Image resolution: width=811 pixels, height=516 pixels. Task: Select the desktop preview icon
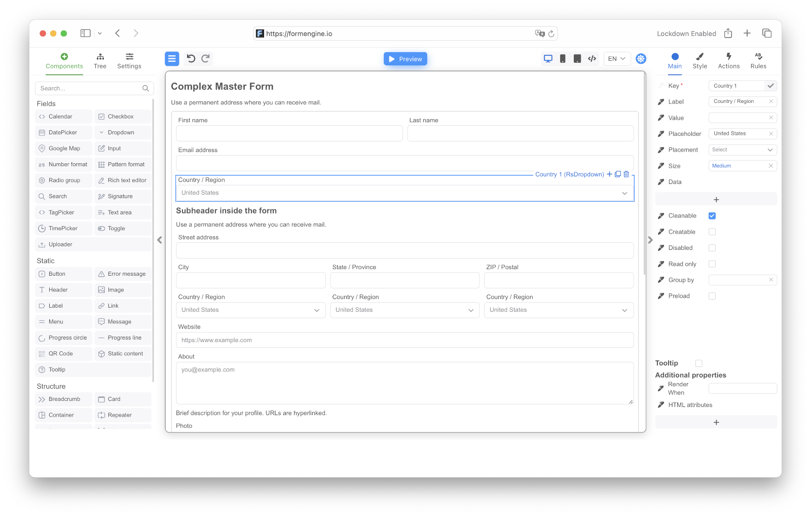pyautogui.click(x=548, y=58)
